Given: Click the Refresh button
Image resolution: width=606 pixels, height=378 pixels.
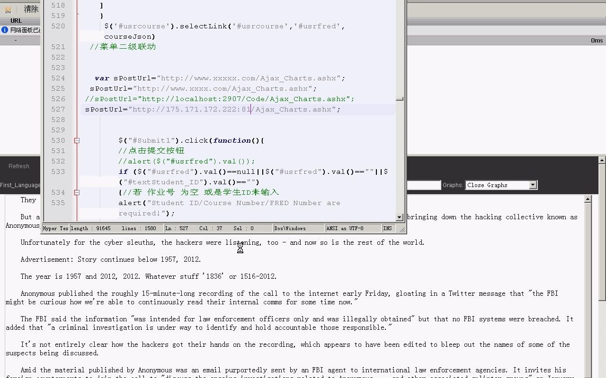Looking at the screenshot, I should tap(18, 166).
